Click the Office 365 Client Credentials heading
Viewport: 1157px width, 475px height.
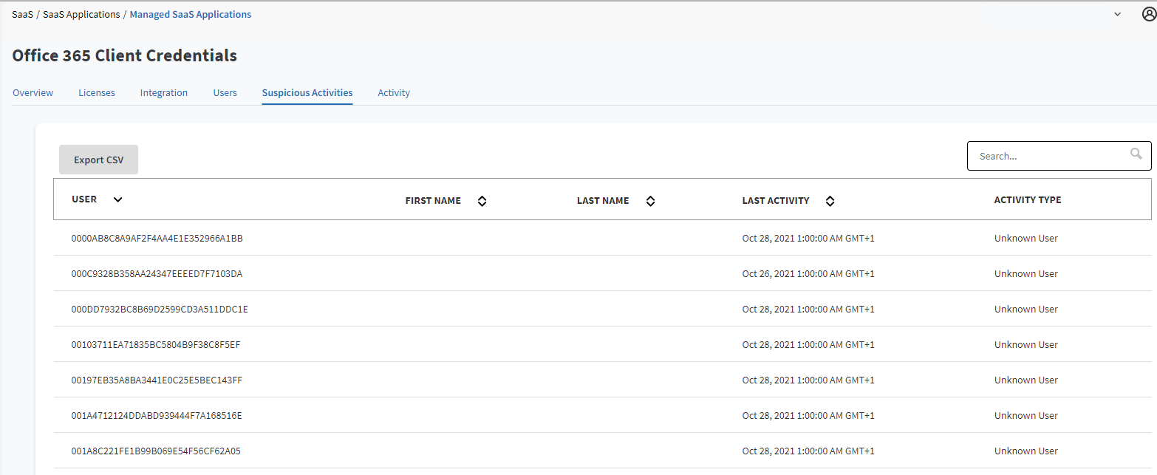coord(125,55)
